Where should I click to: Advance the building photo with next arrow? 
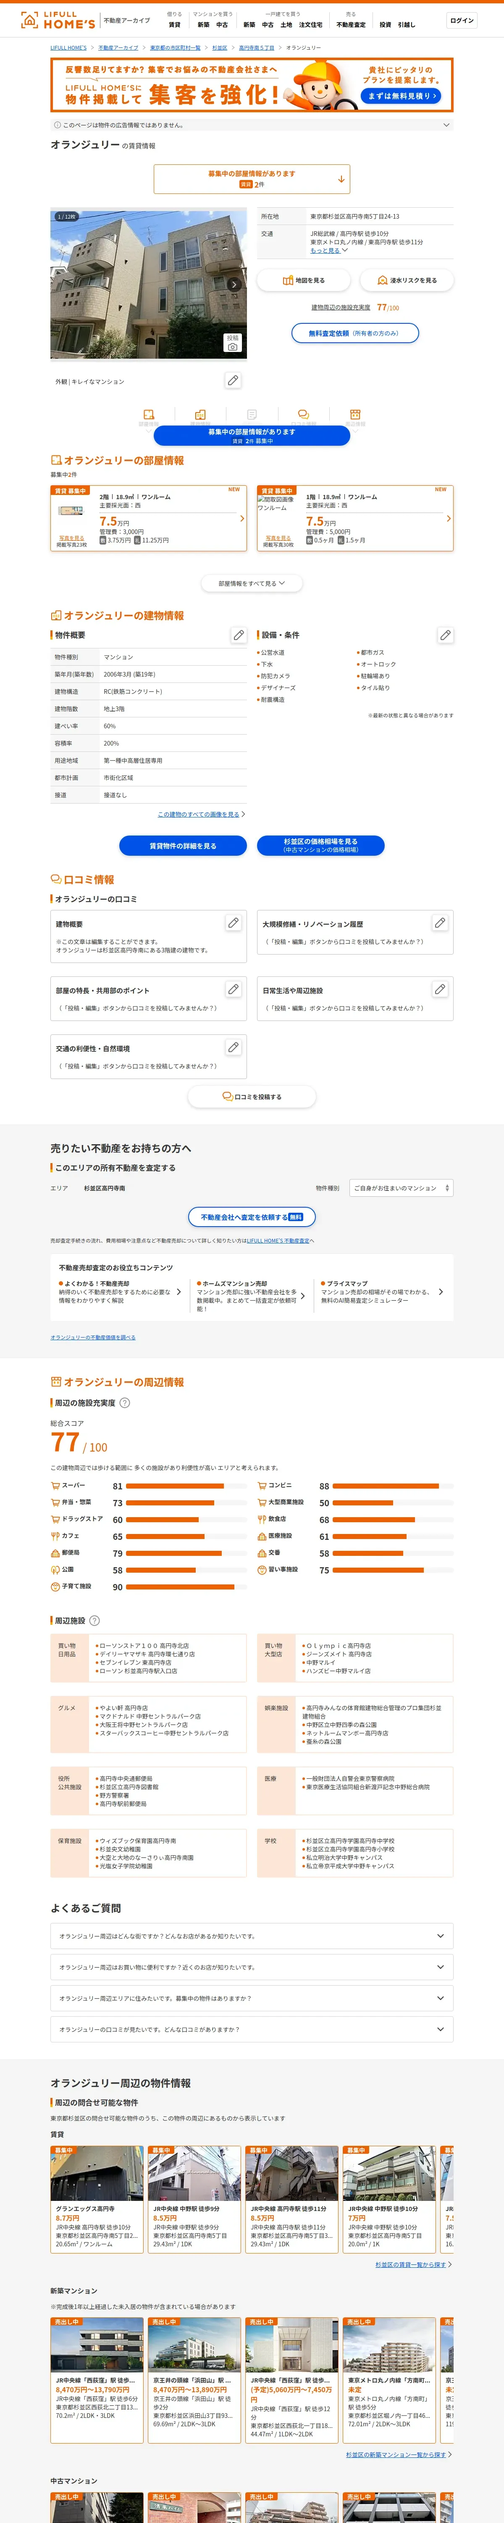coord(234,285)
